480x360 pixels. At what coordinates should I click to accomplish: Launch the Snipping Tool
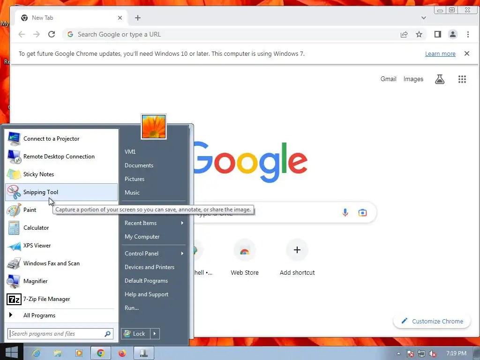[x=61, y=192]
